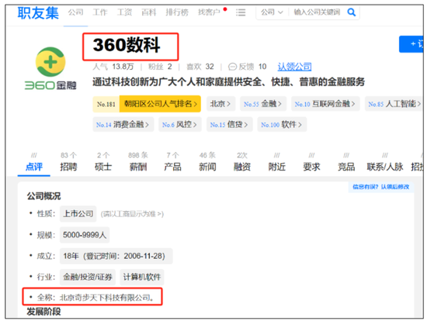This screenshot has height=321, width=427.
Task: Click the 人气 13.8万 statistic
Action: pos(113,67)
